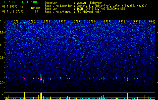Click the 0.6 kHz axis label
Image resolution: width=158 pixels, height=100 pixels.
tap(2, 95)
